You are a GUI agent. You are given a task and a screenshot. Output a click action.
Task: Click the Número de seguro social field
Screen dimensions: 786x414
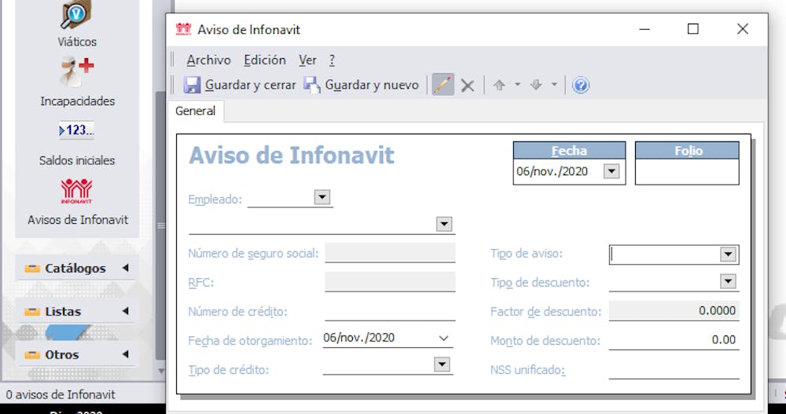[x=390, y=253]
